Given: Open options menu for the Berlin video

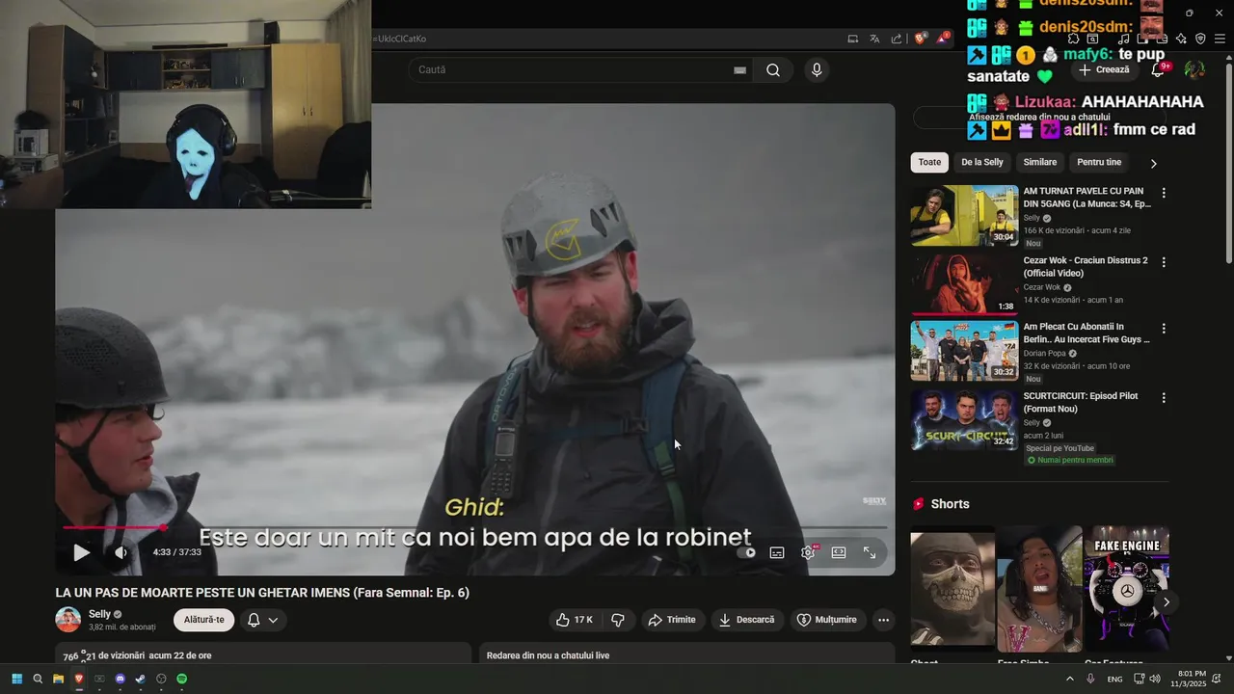Looking at the screenshot, I should tap(1164, 329).
